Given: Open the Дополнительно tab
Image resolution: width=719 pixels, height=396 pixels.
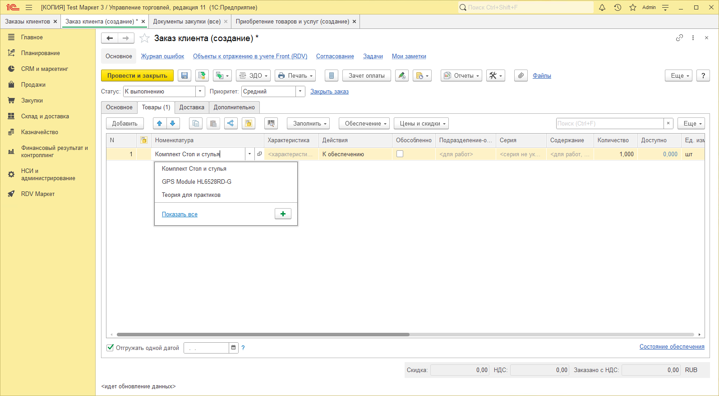Looking at the screenshot, I should (x=234, y=107).
